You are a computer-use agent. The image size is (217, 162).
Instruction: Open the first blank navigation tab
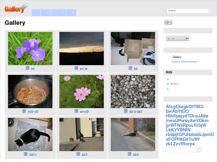[x=36, y=13]
